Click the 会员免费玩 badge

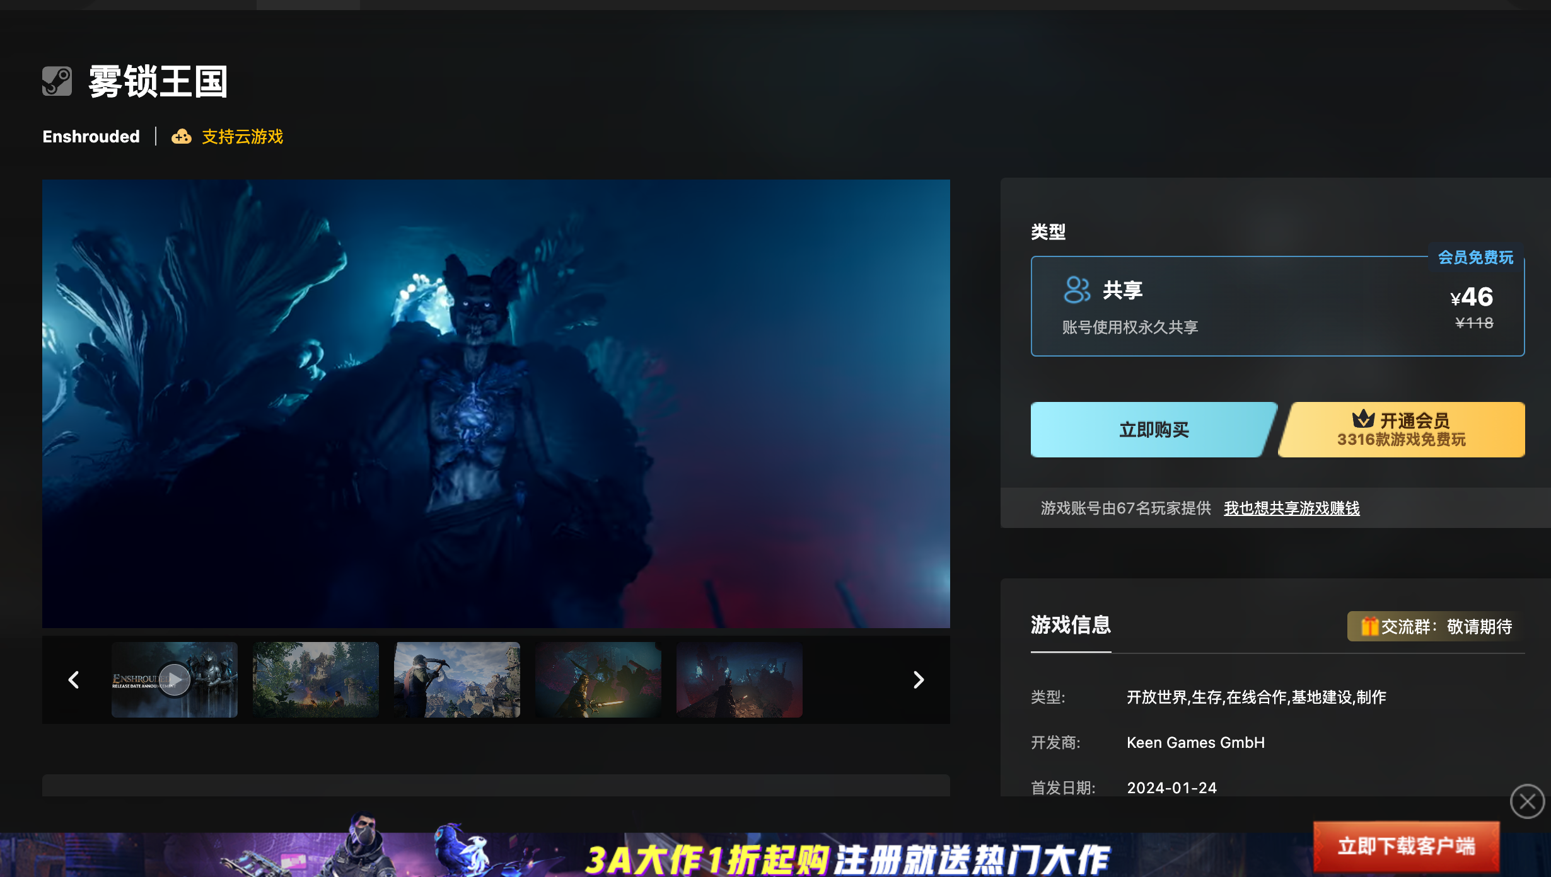1475,257
